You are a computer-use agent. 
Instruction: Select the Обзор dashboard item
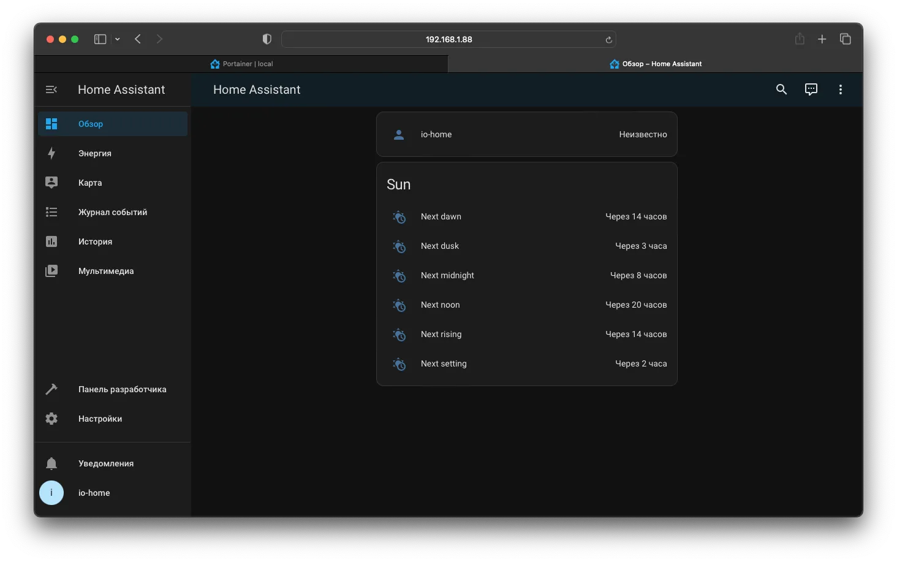pos(113,124)
